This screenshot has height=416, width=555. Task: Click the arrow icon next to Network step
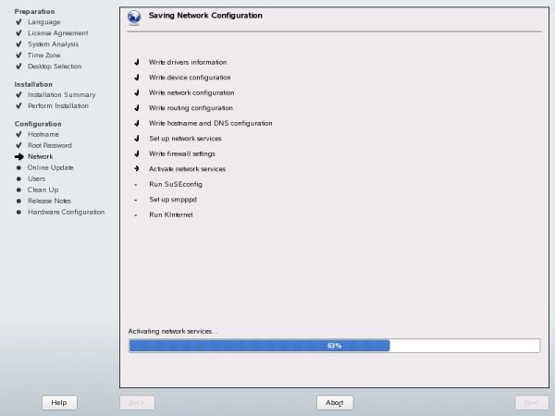[19, 156]
